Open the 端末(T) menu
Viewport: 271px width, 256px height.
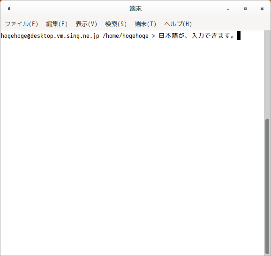[x=145, y=24]
